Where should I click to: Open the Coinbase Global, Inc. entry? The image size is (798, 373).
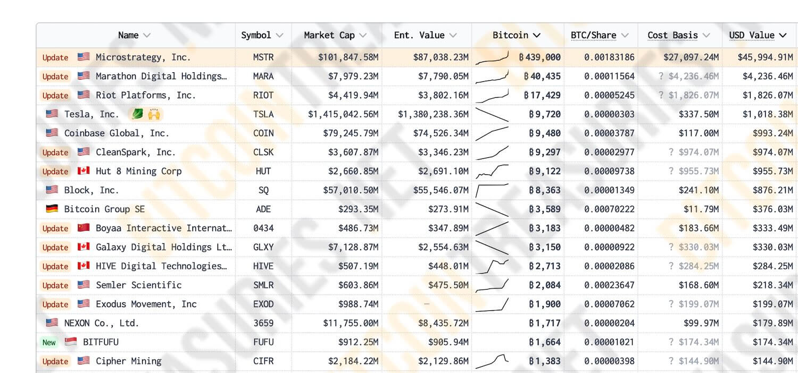click(x=117, y=133)
